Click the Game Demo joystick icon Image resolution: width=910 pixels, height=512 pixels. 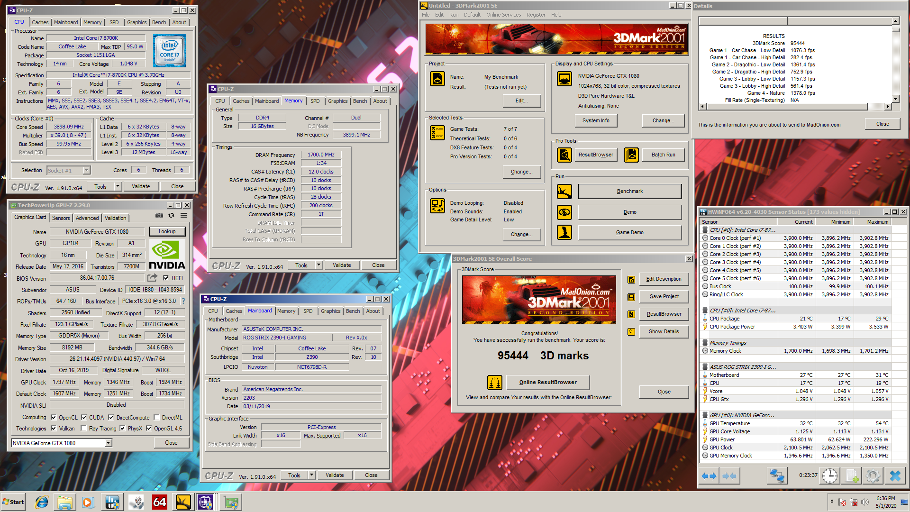pyautogui.click(x=564, y=232)
